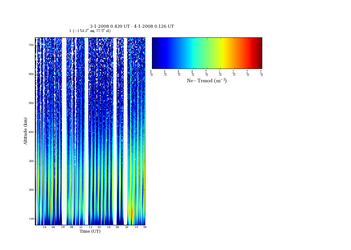Click the 10^10.5 colorbar tick label
The height and width of the screenshot is (250, 351).
pyautogui.click(x=179, y=73)
